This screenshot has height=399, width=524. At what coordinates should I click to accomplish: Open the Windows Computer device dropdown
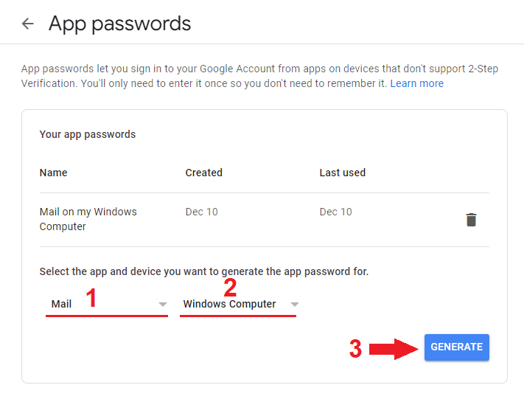tap(238, 304)
